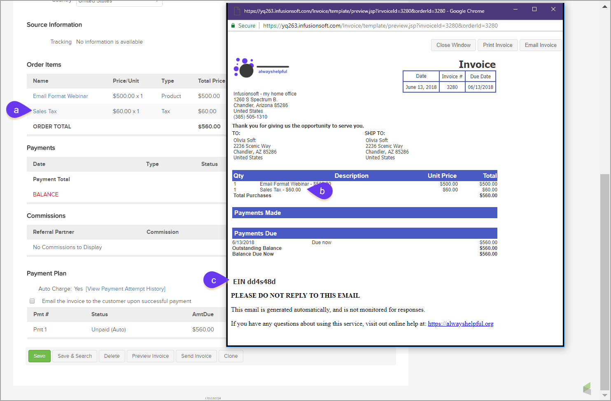Click the scrollbar down arrow
Screen dimensions: 611x401
[604, 396]
